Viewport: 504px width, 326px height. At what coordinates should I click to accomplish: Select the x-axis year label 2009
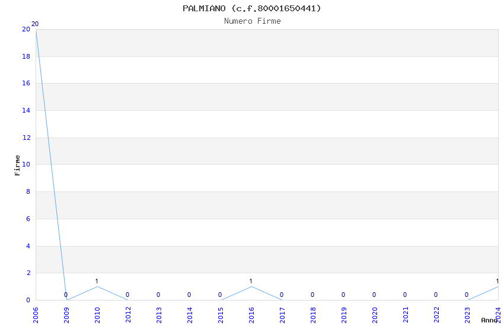[66, 315]
